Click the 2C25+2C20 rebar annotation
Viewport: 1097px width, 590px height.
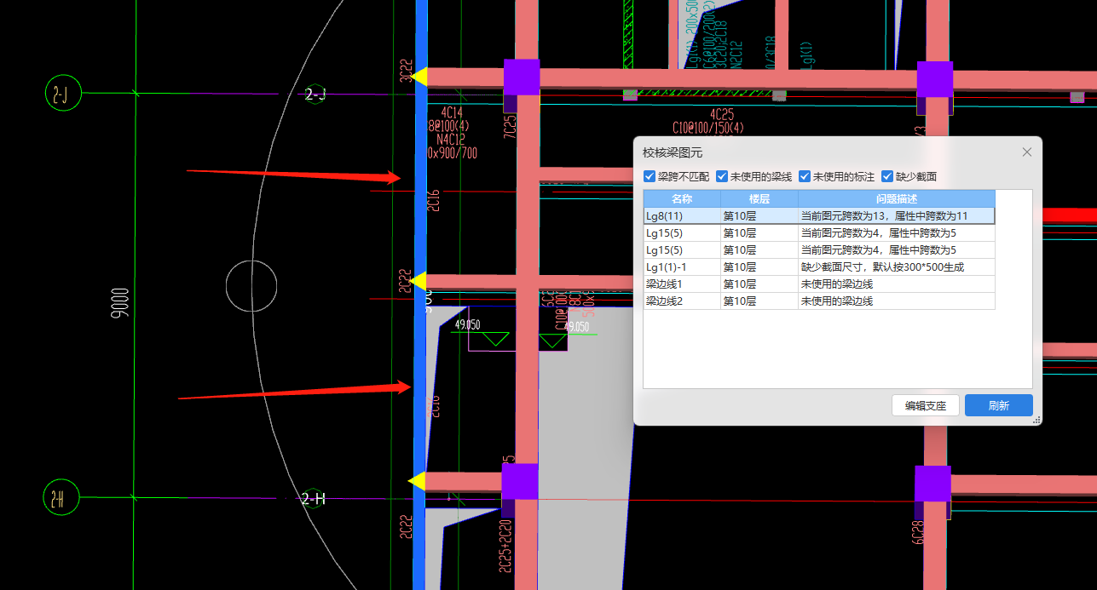(x=506, y=545)
